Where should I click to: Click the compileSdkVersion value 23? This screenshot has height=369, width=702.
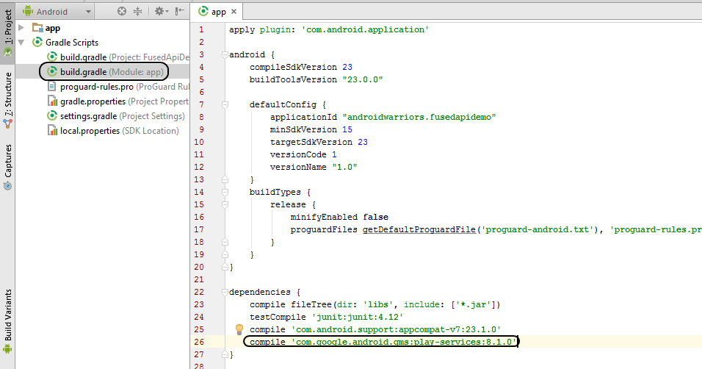(347, 67)
